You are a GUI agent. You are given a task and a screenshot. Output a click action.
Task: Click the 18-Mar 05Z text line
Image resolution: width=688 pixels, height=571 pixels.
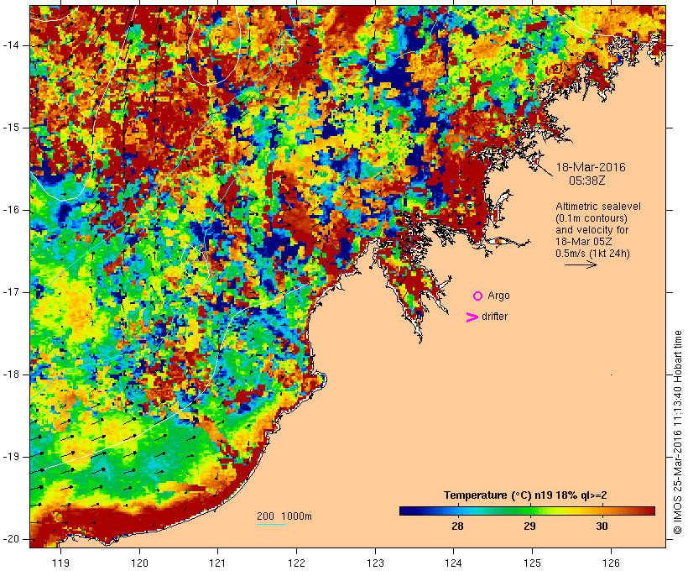[584, 242]
